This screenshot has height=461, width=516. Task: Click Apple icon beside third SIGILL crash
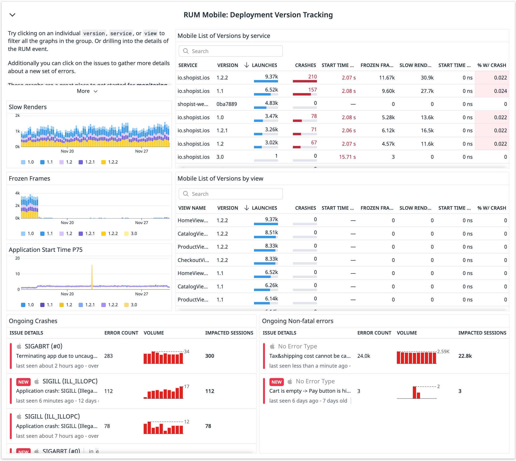point(19,416)
